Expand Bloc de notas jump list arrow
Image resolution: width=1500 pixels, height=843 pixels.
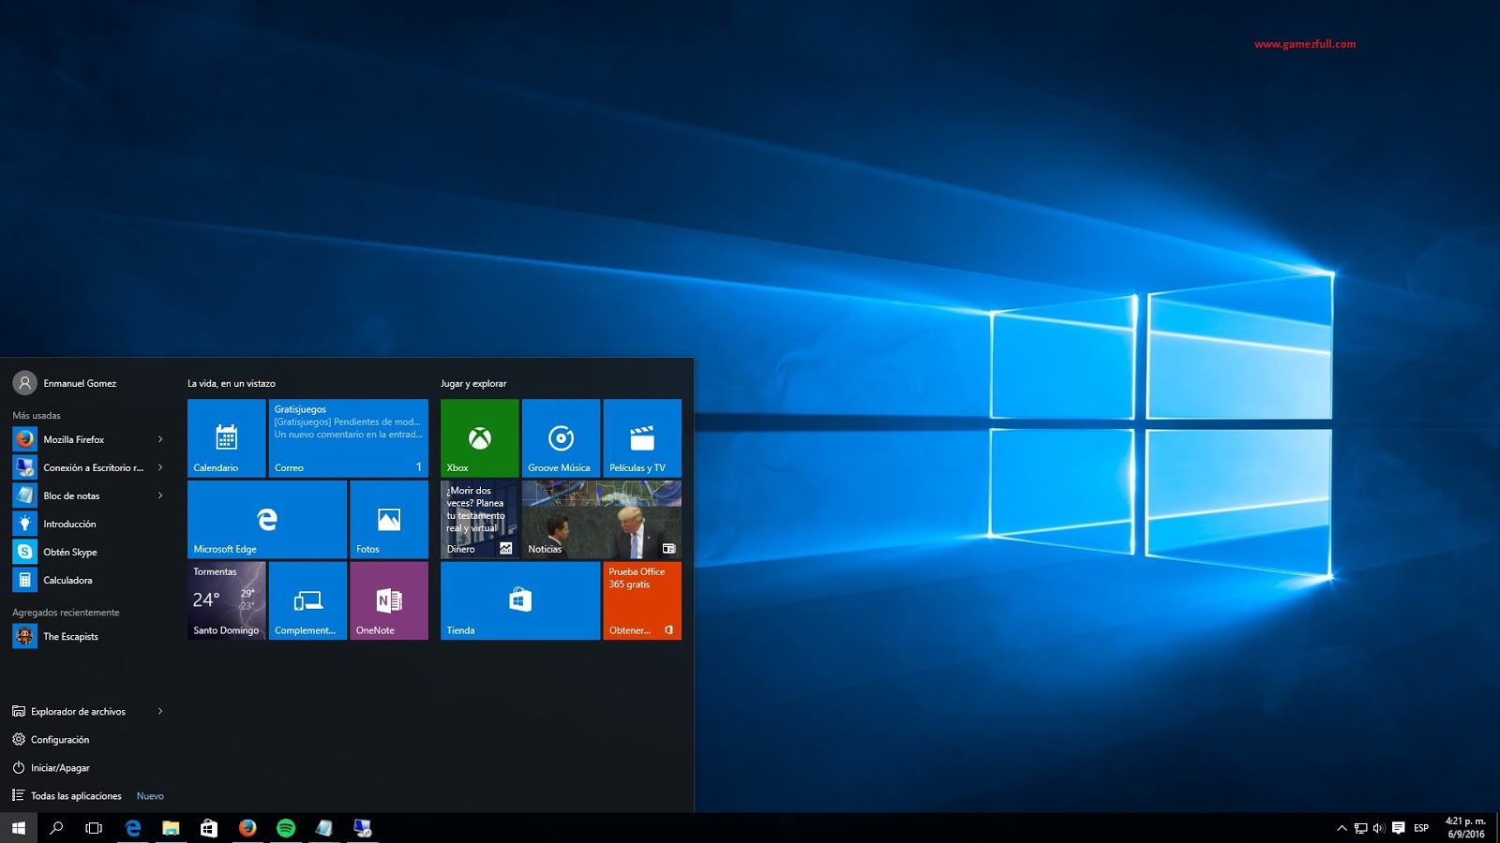click(160, 495)
